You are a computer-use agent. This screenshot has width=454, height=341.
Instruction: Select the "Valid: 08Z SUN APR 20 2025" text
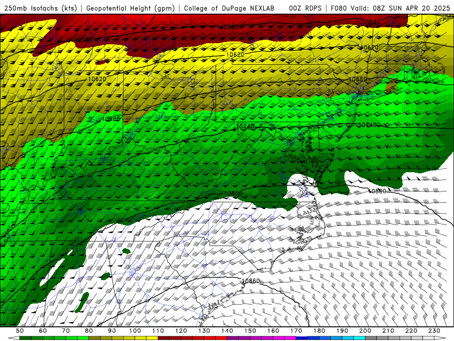pos(401,8)
